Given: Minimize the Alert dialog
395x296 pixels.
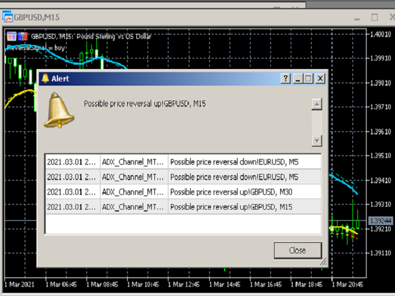Looking at the screenshot, I should click(x=297, y=78).
